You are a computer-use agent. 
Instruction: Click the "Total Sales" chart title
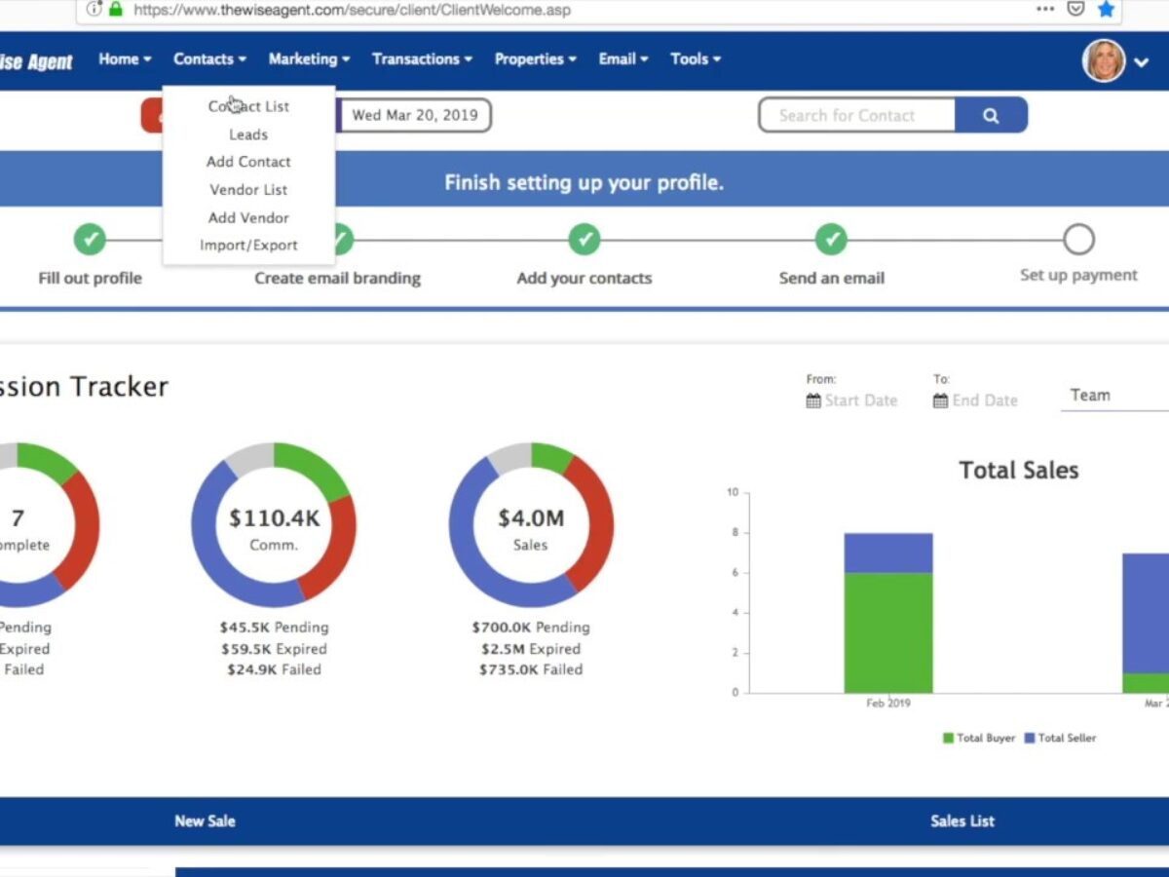1019,471
